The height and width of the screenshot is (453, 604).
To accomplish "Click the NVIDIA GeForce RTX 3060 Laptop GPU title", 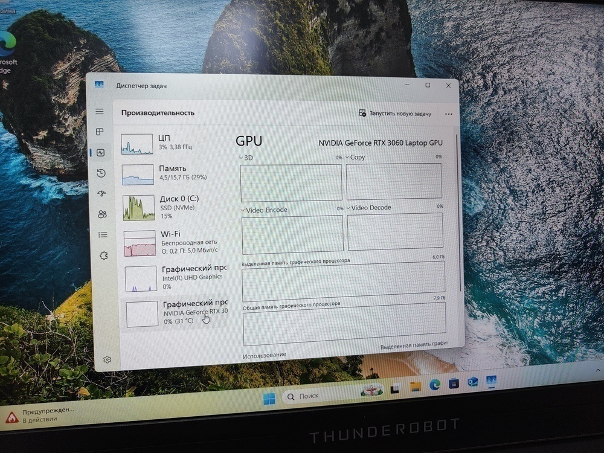I will 381,143.
